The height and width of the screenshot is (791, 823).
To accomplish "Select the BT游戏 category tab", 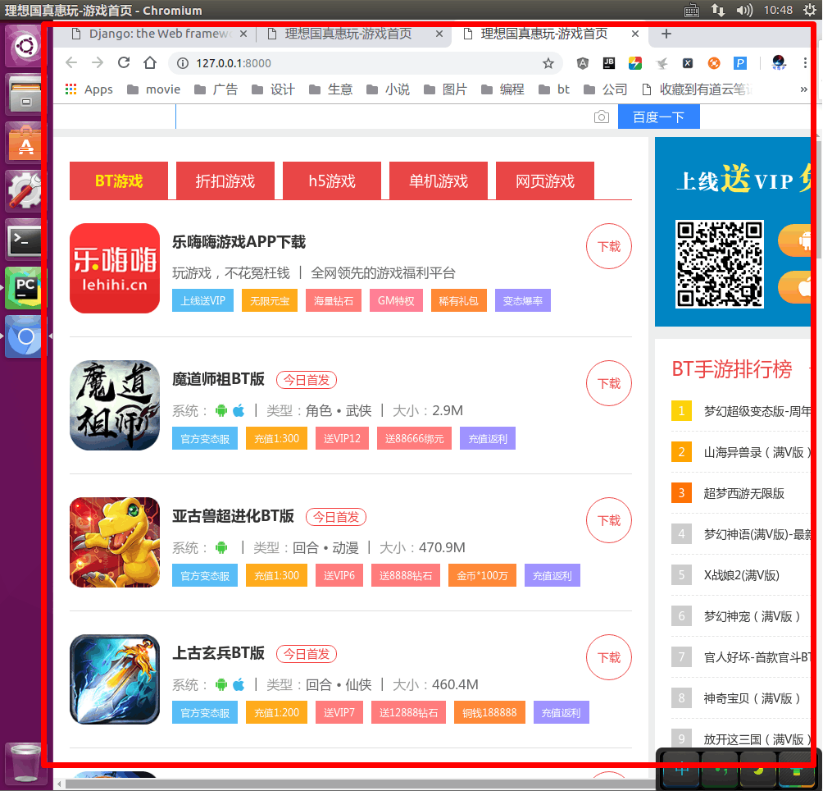I will 119,181.
